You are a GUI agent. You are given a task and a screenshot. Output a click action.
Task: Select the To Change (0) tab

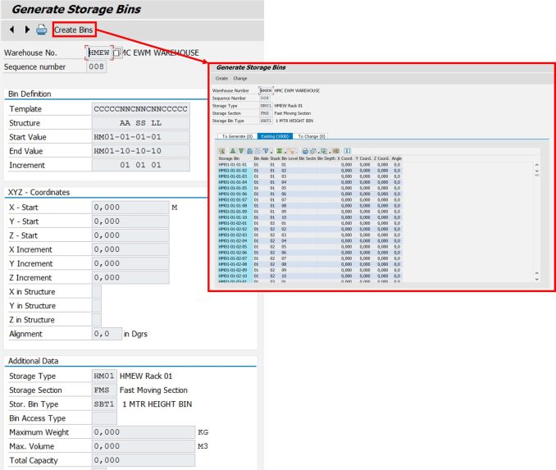pyautogui.click(x=312, y=136)
